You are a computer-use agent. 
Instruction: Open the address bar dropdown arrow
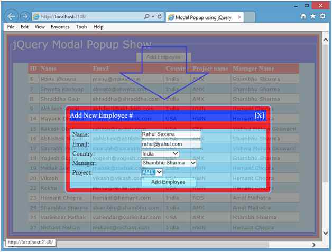153,16
